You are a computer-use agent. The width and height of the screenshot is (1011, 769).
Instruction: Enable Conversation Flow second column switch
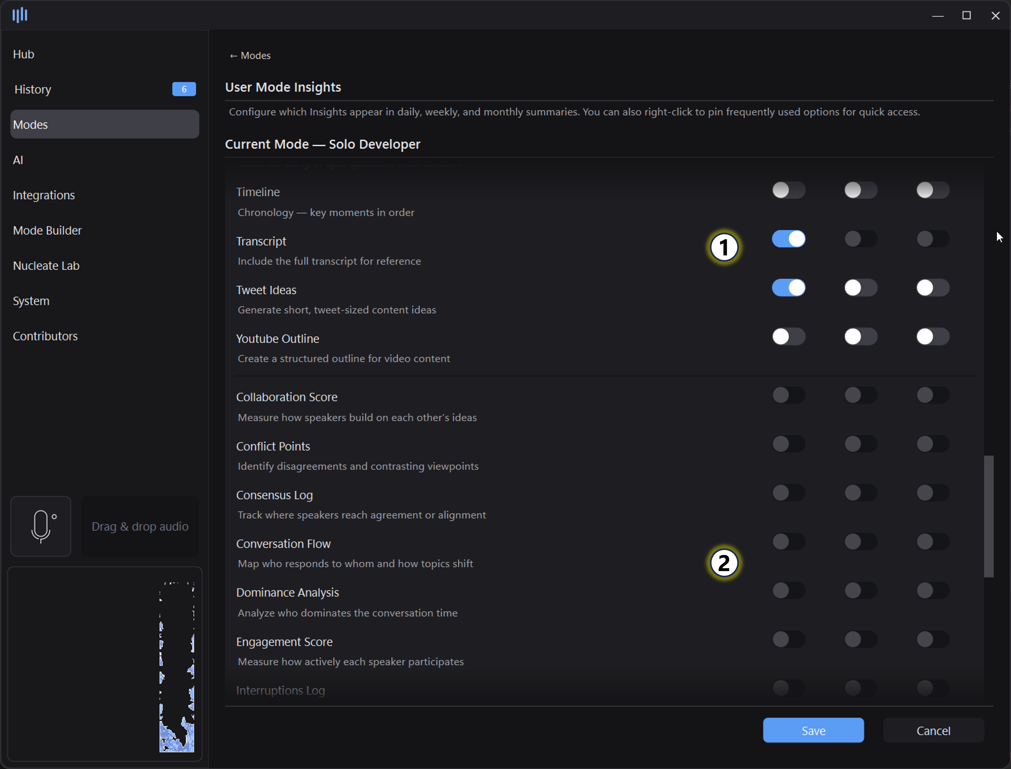pos(861,542)
